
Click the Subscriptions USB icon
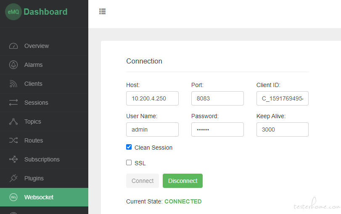pyautogui.click(x=13, y=159)
